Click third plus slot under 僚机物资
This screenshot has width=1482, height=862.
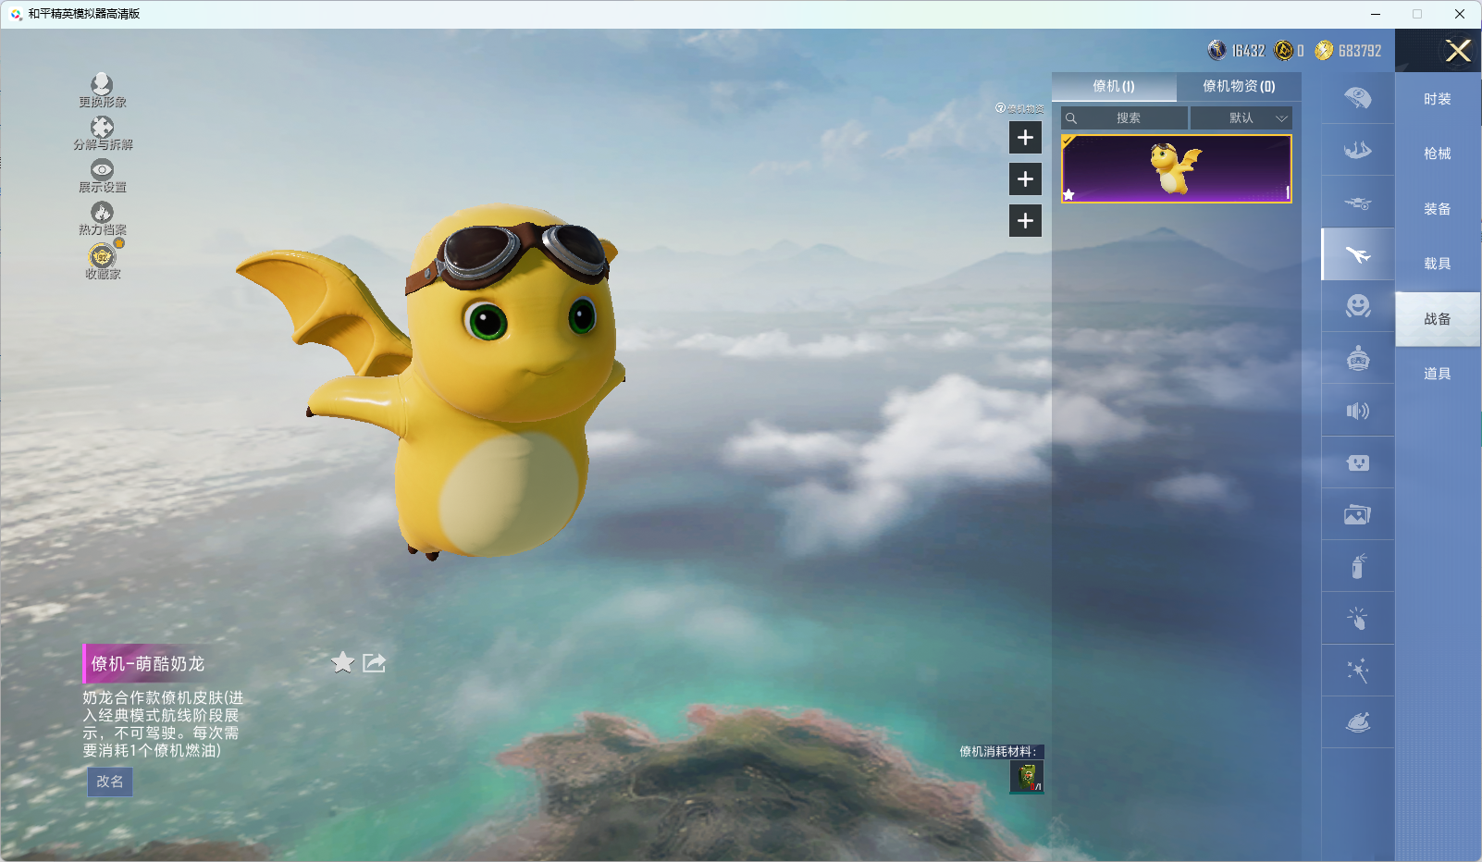pyautogui.click(x=1025, y=221)
